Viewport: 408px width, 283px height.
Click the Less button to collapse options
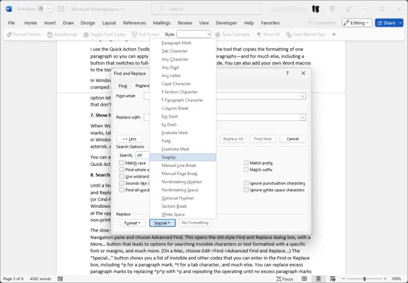tap(129, 139)
